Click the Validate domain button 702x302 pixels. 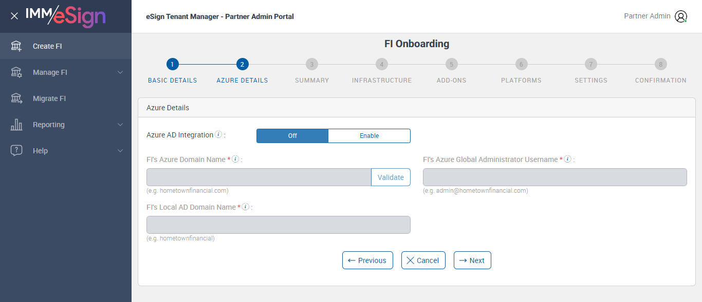[391, 177]
